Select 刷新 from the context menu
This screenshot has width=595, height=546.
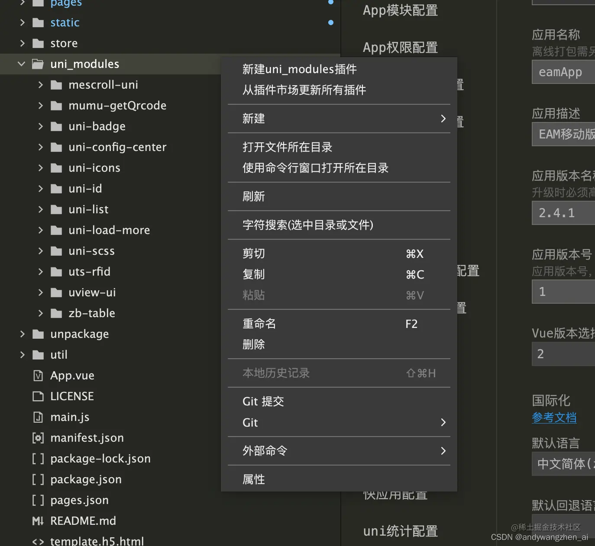(254, 196)
